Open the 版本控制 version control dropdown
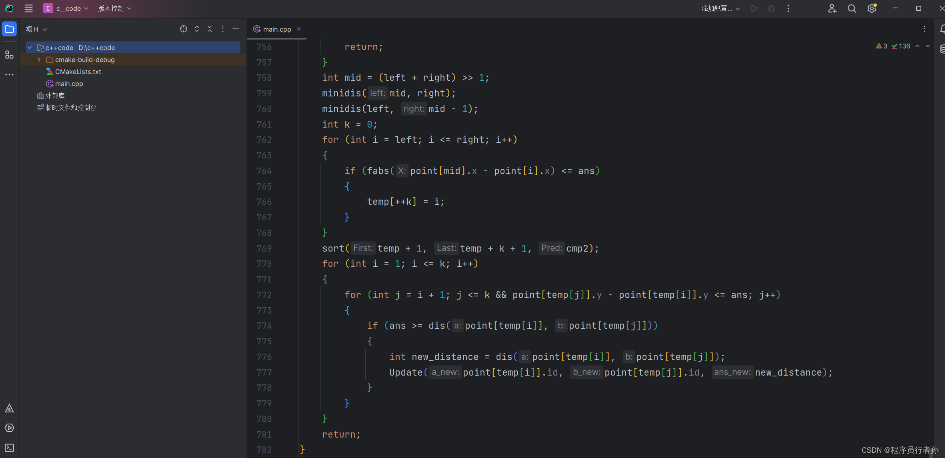Viewport: 945px width, 458px height. click(114, 8)
